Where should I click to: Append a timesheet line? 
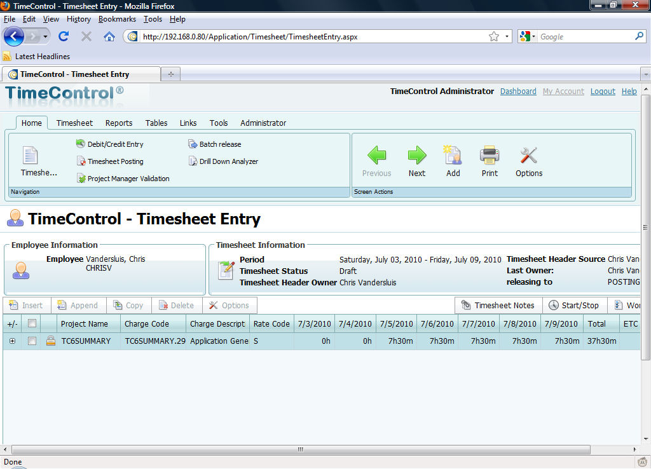click(x=78, y=306)
